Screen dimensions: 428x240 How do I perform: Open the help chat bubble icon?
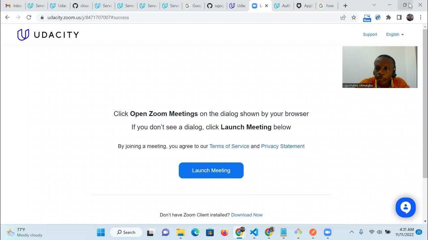pos(406,208)
